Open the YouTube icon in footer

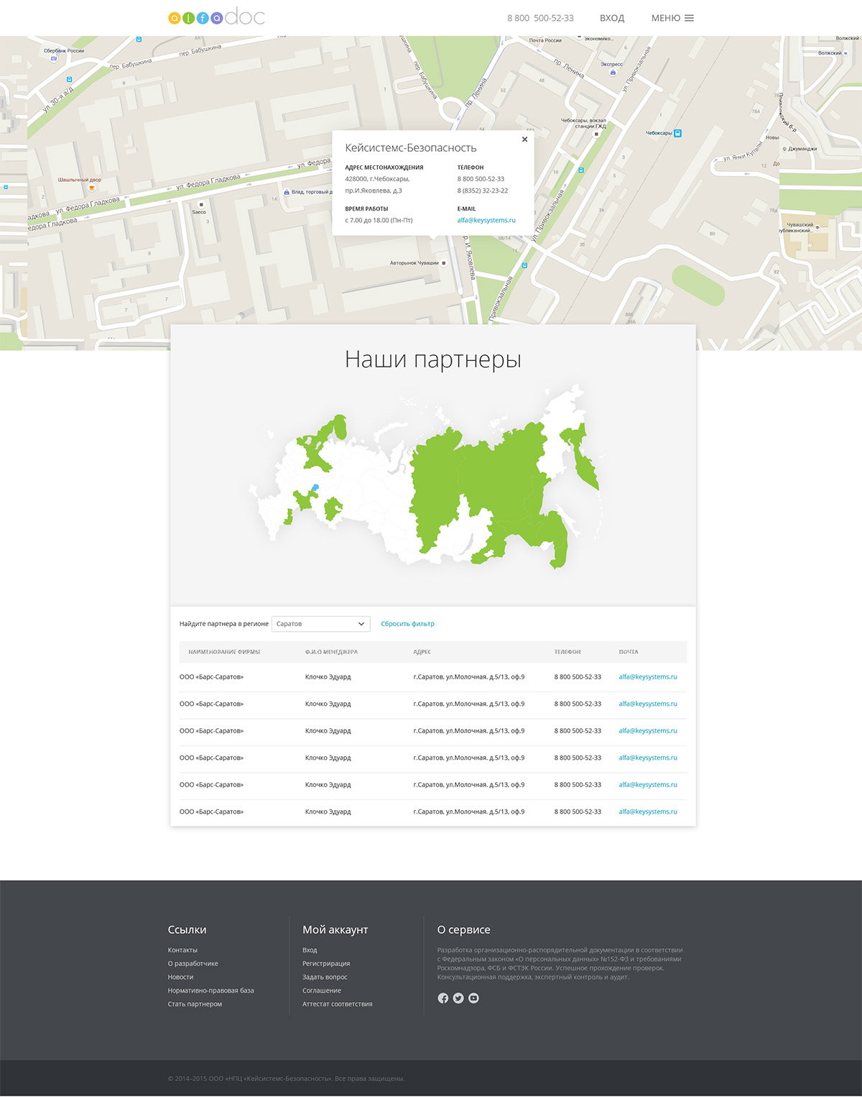coord(473,998)
